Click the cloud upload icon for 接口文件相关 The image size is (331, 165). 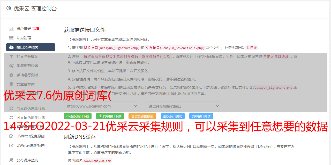(11, 47)
